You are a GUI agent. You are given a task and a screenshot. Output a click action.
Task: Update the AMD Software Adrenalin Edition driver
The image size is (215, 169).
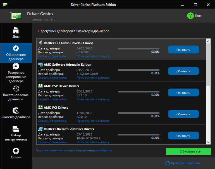(x=183, y=71)
